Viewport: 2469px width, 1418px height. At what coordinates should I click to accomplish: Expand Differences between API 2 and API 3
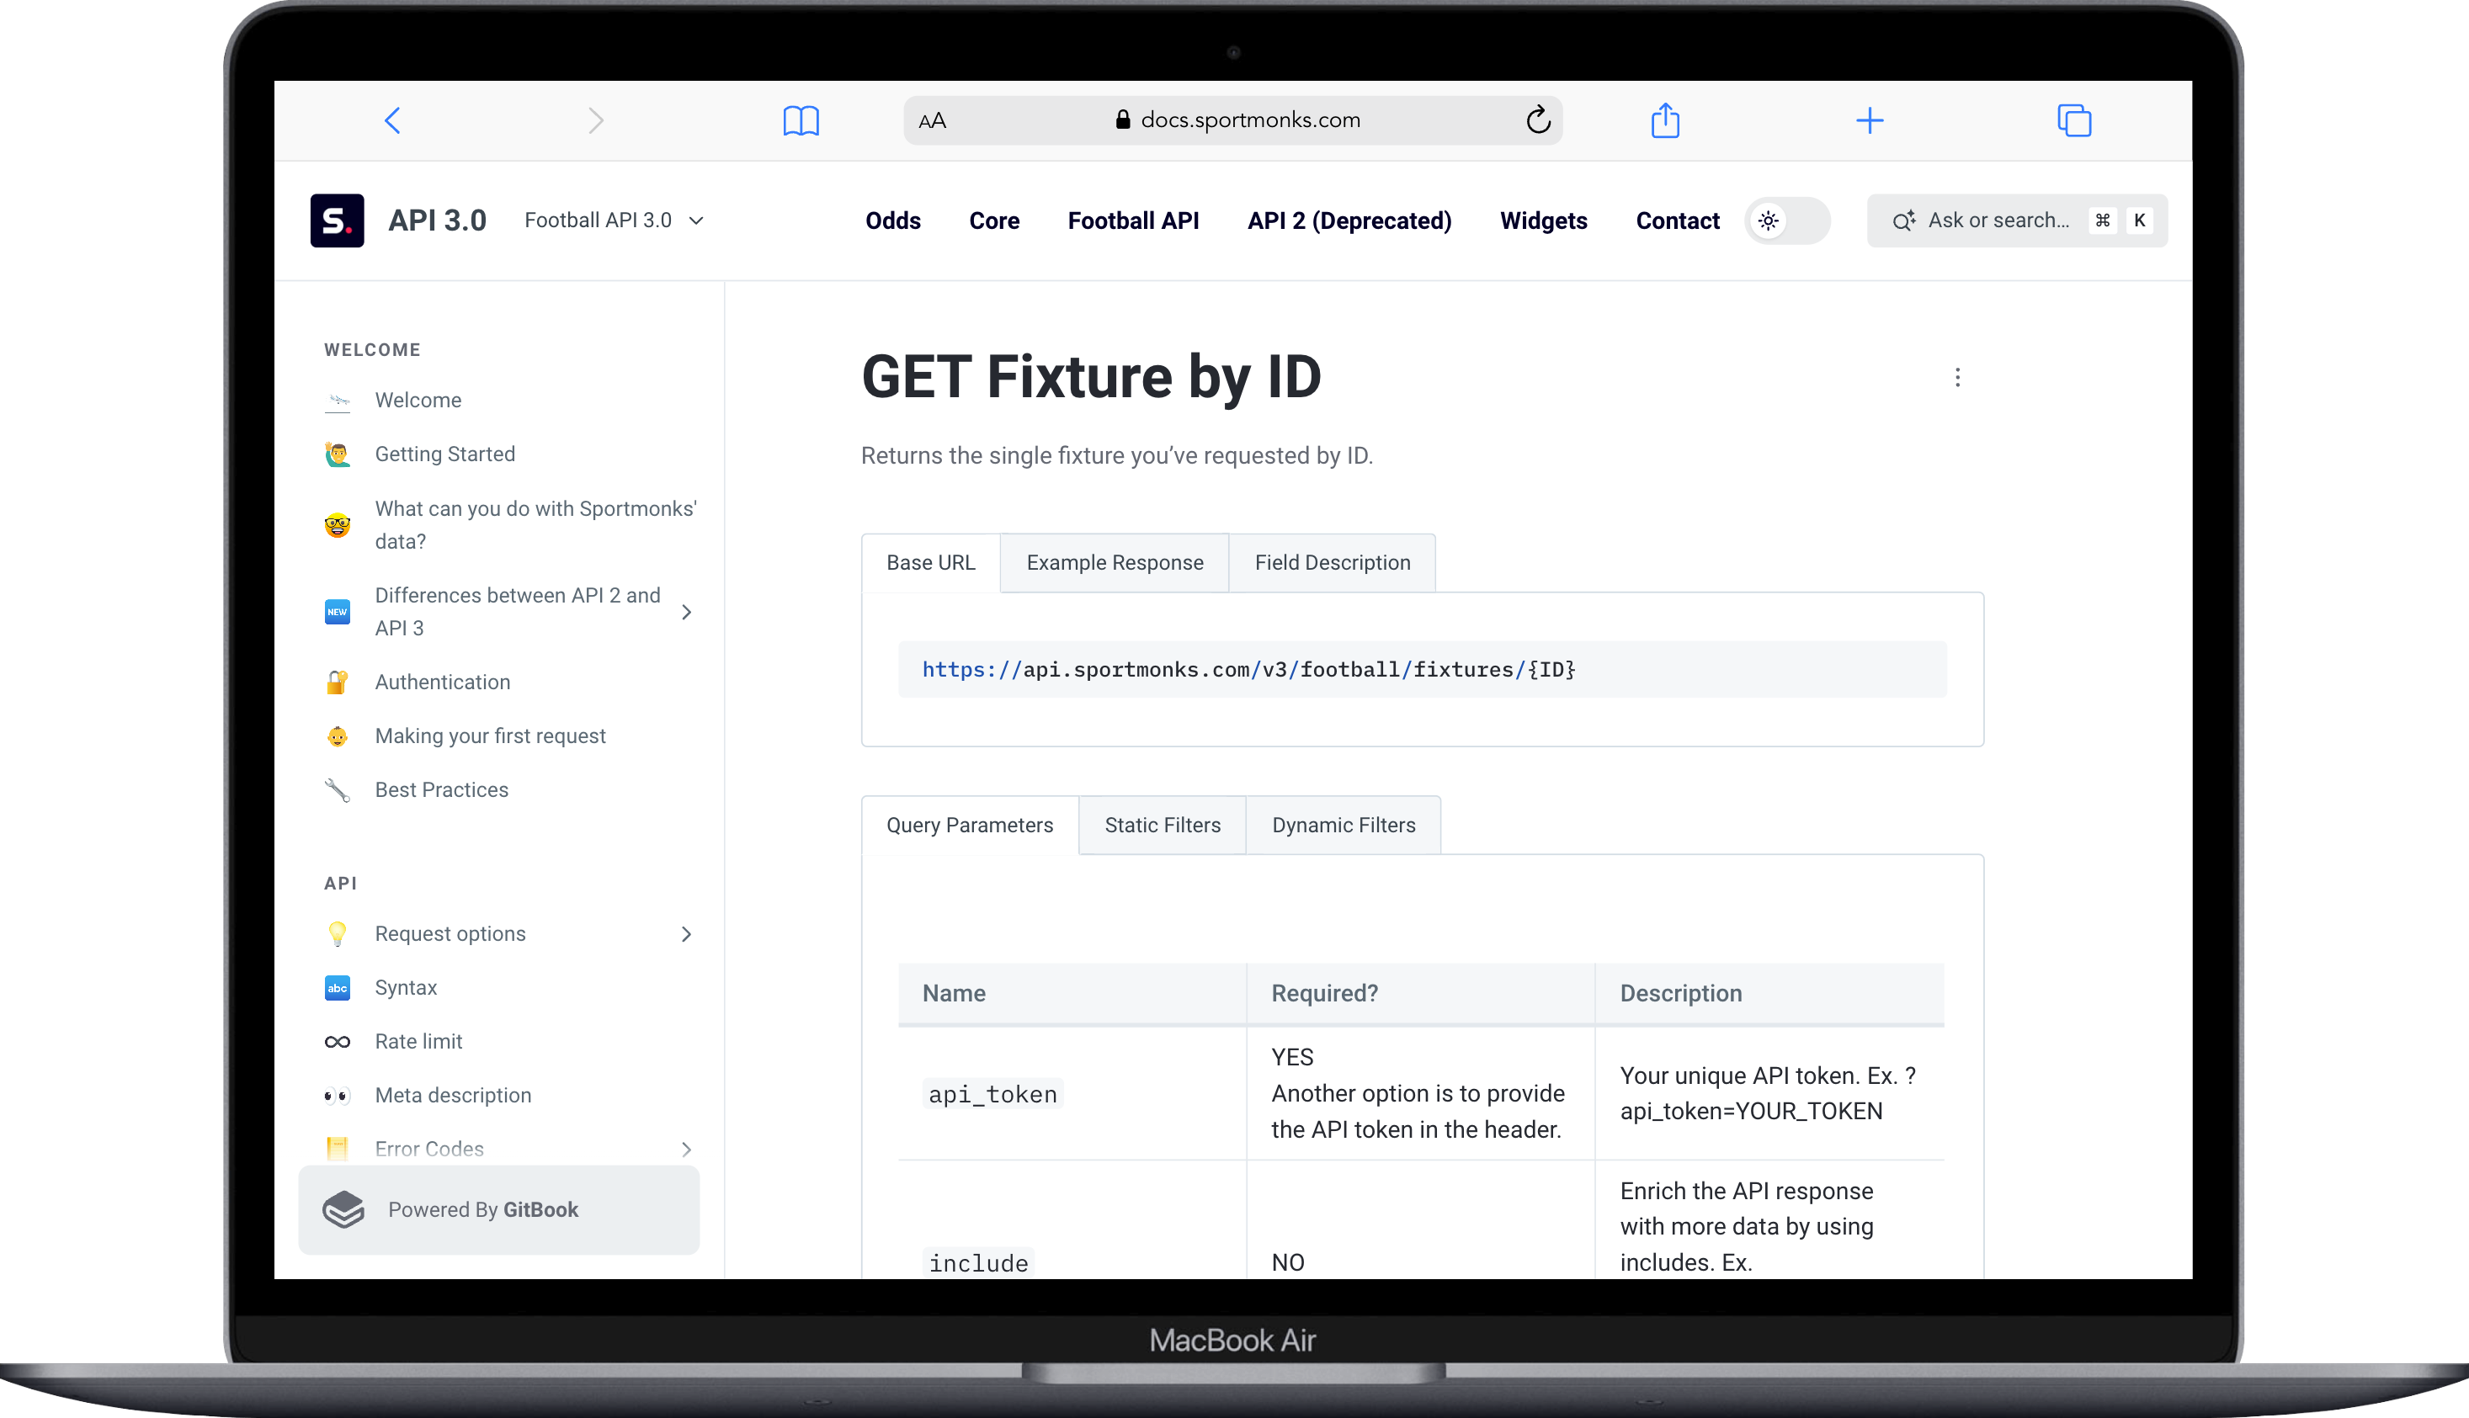click(x=687, y=612)
